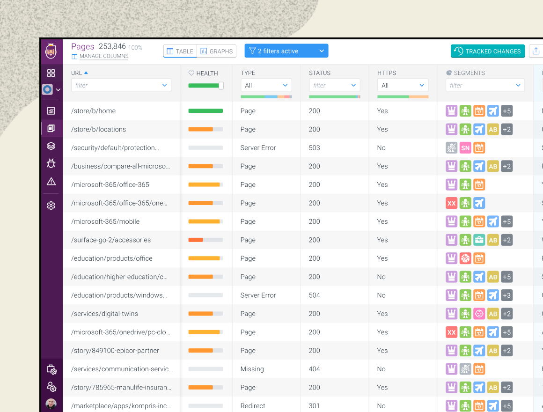Click the 504 status cell
The image size is (543, 412).
pyautogui.click(x=314, y=295)
